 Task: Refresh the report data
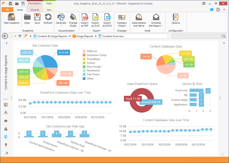click(x=48, y=19)
